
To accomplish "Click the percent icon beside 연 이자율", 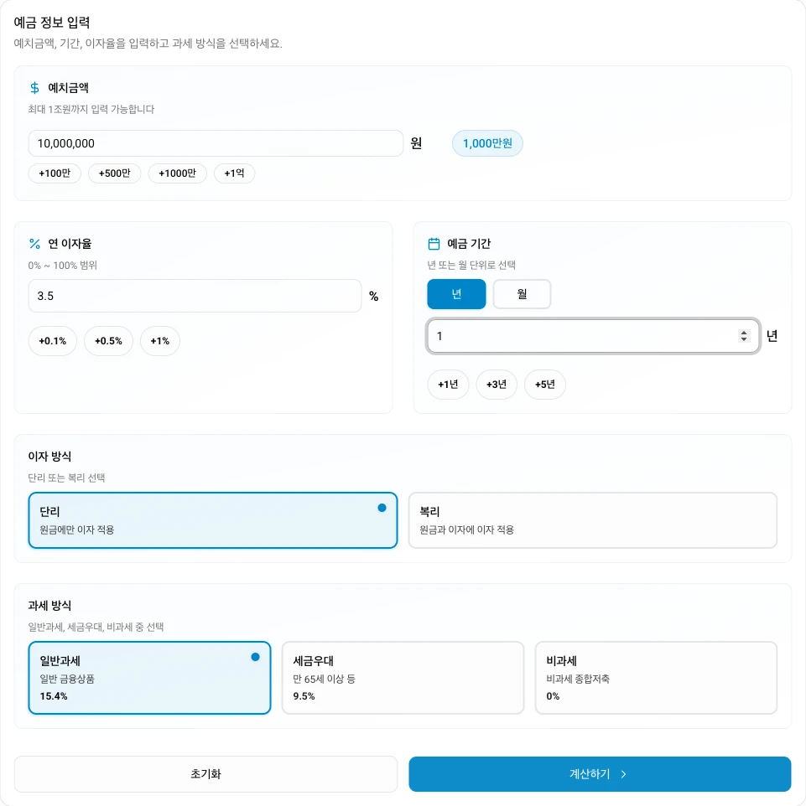I will [34, 244].
